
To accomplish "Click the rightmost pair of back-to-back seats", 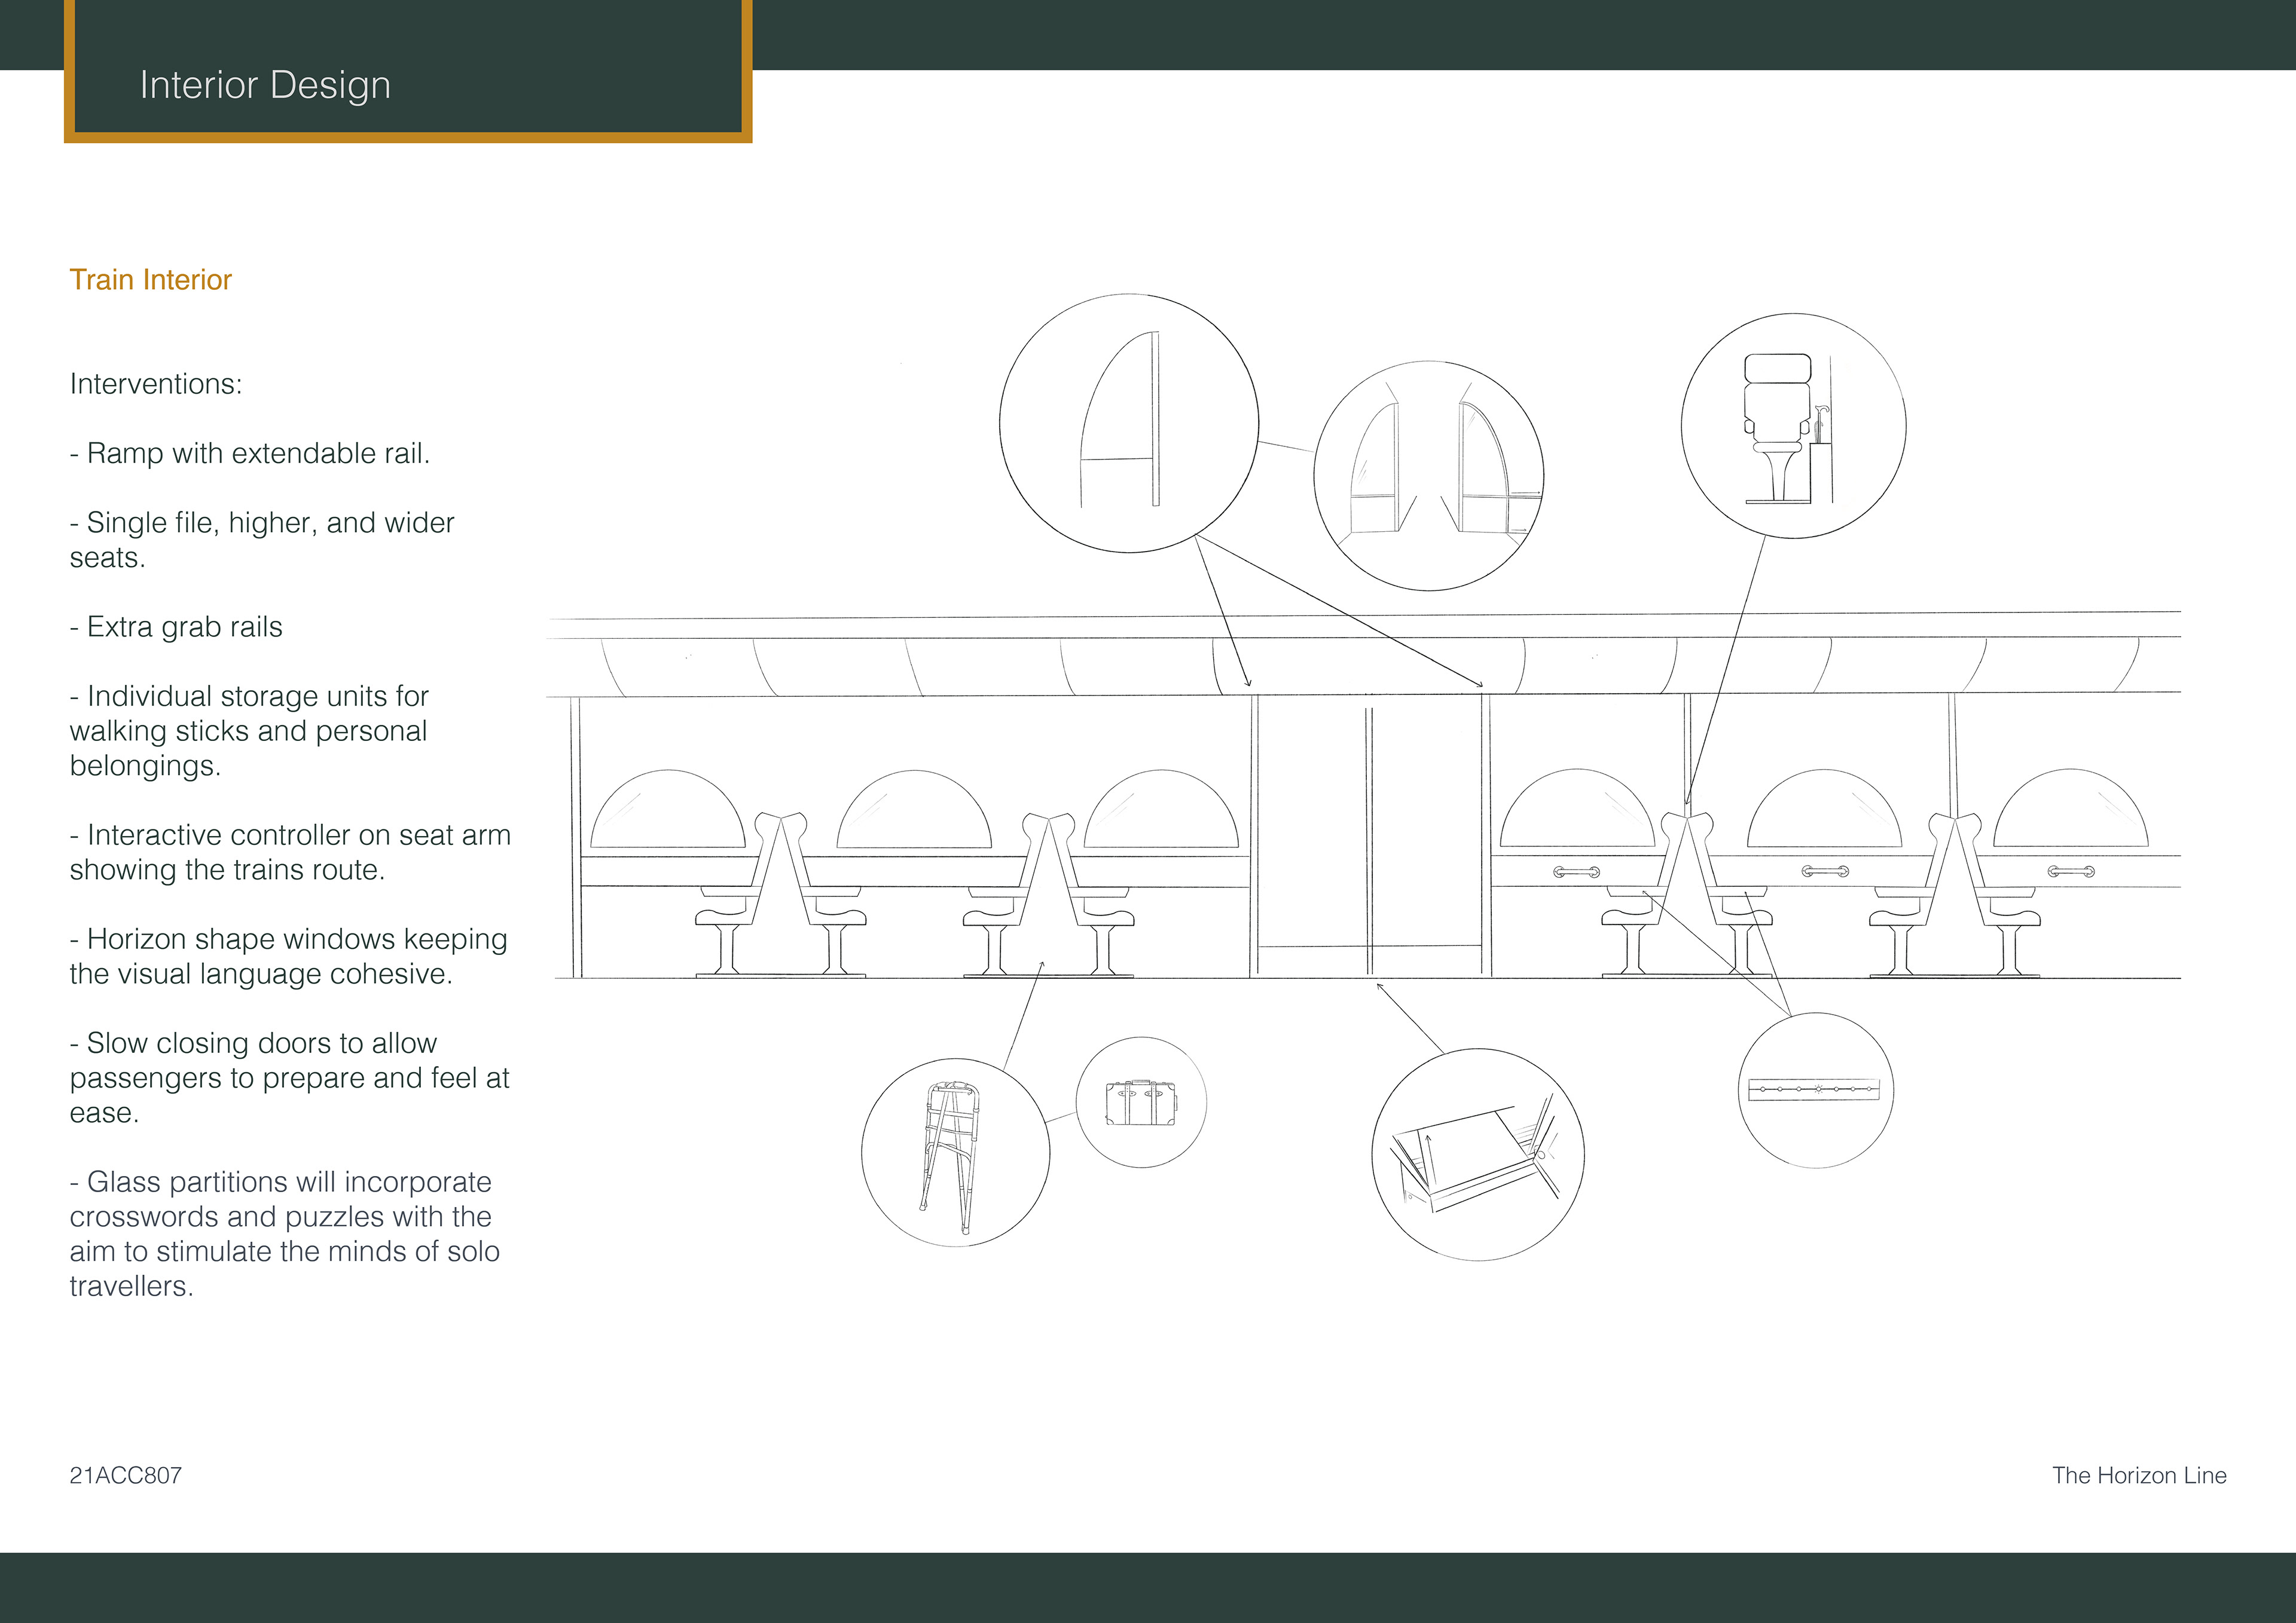I will [x=1955, y=895].
